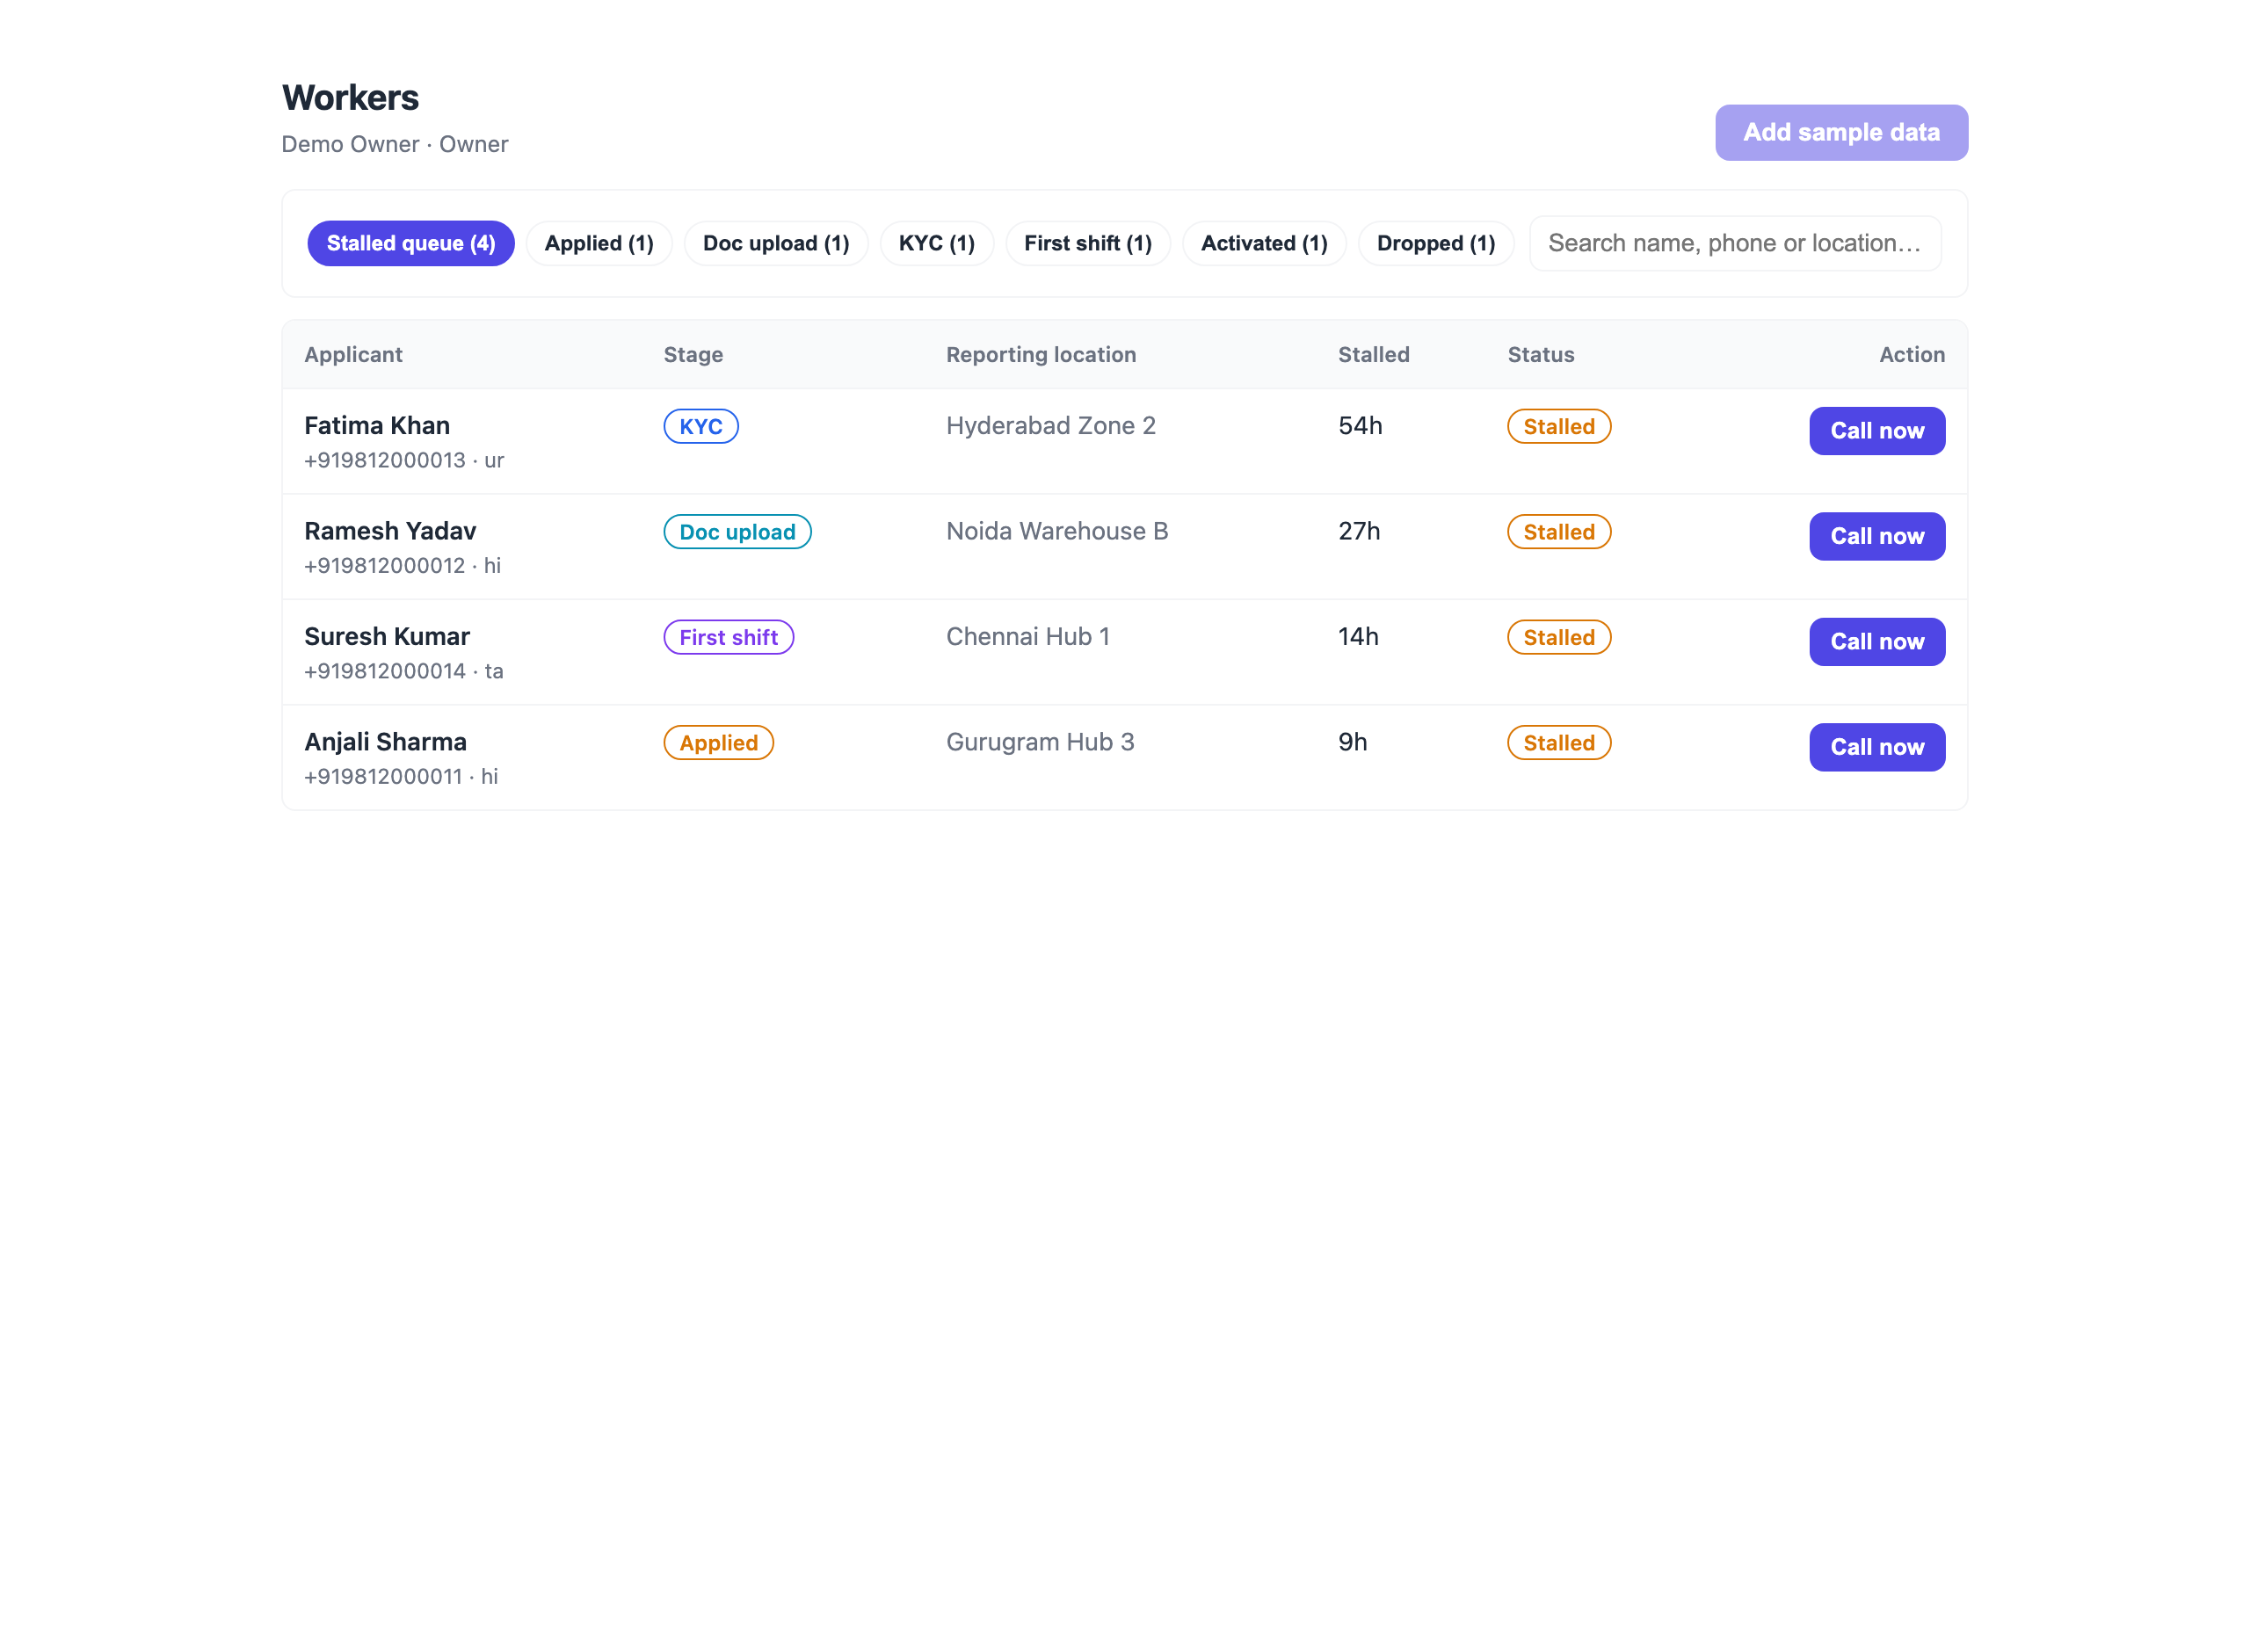Switch to the Applied (1) filter
2250x1652 pixels.
tap(599, 243)
